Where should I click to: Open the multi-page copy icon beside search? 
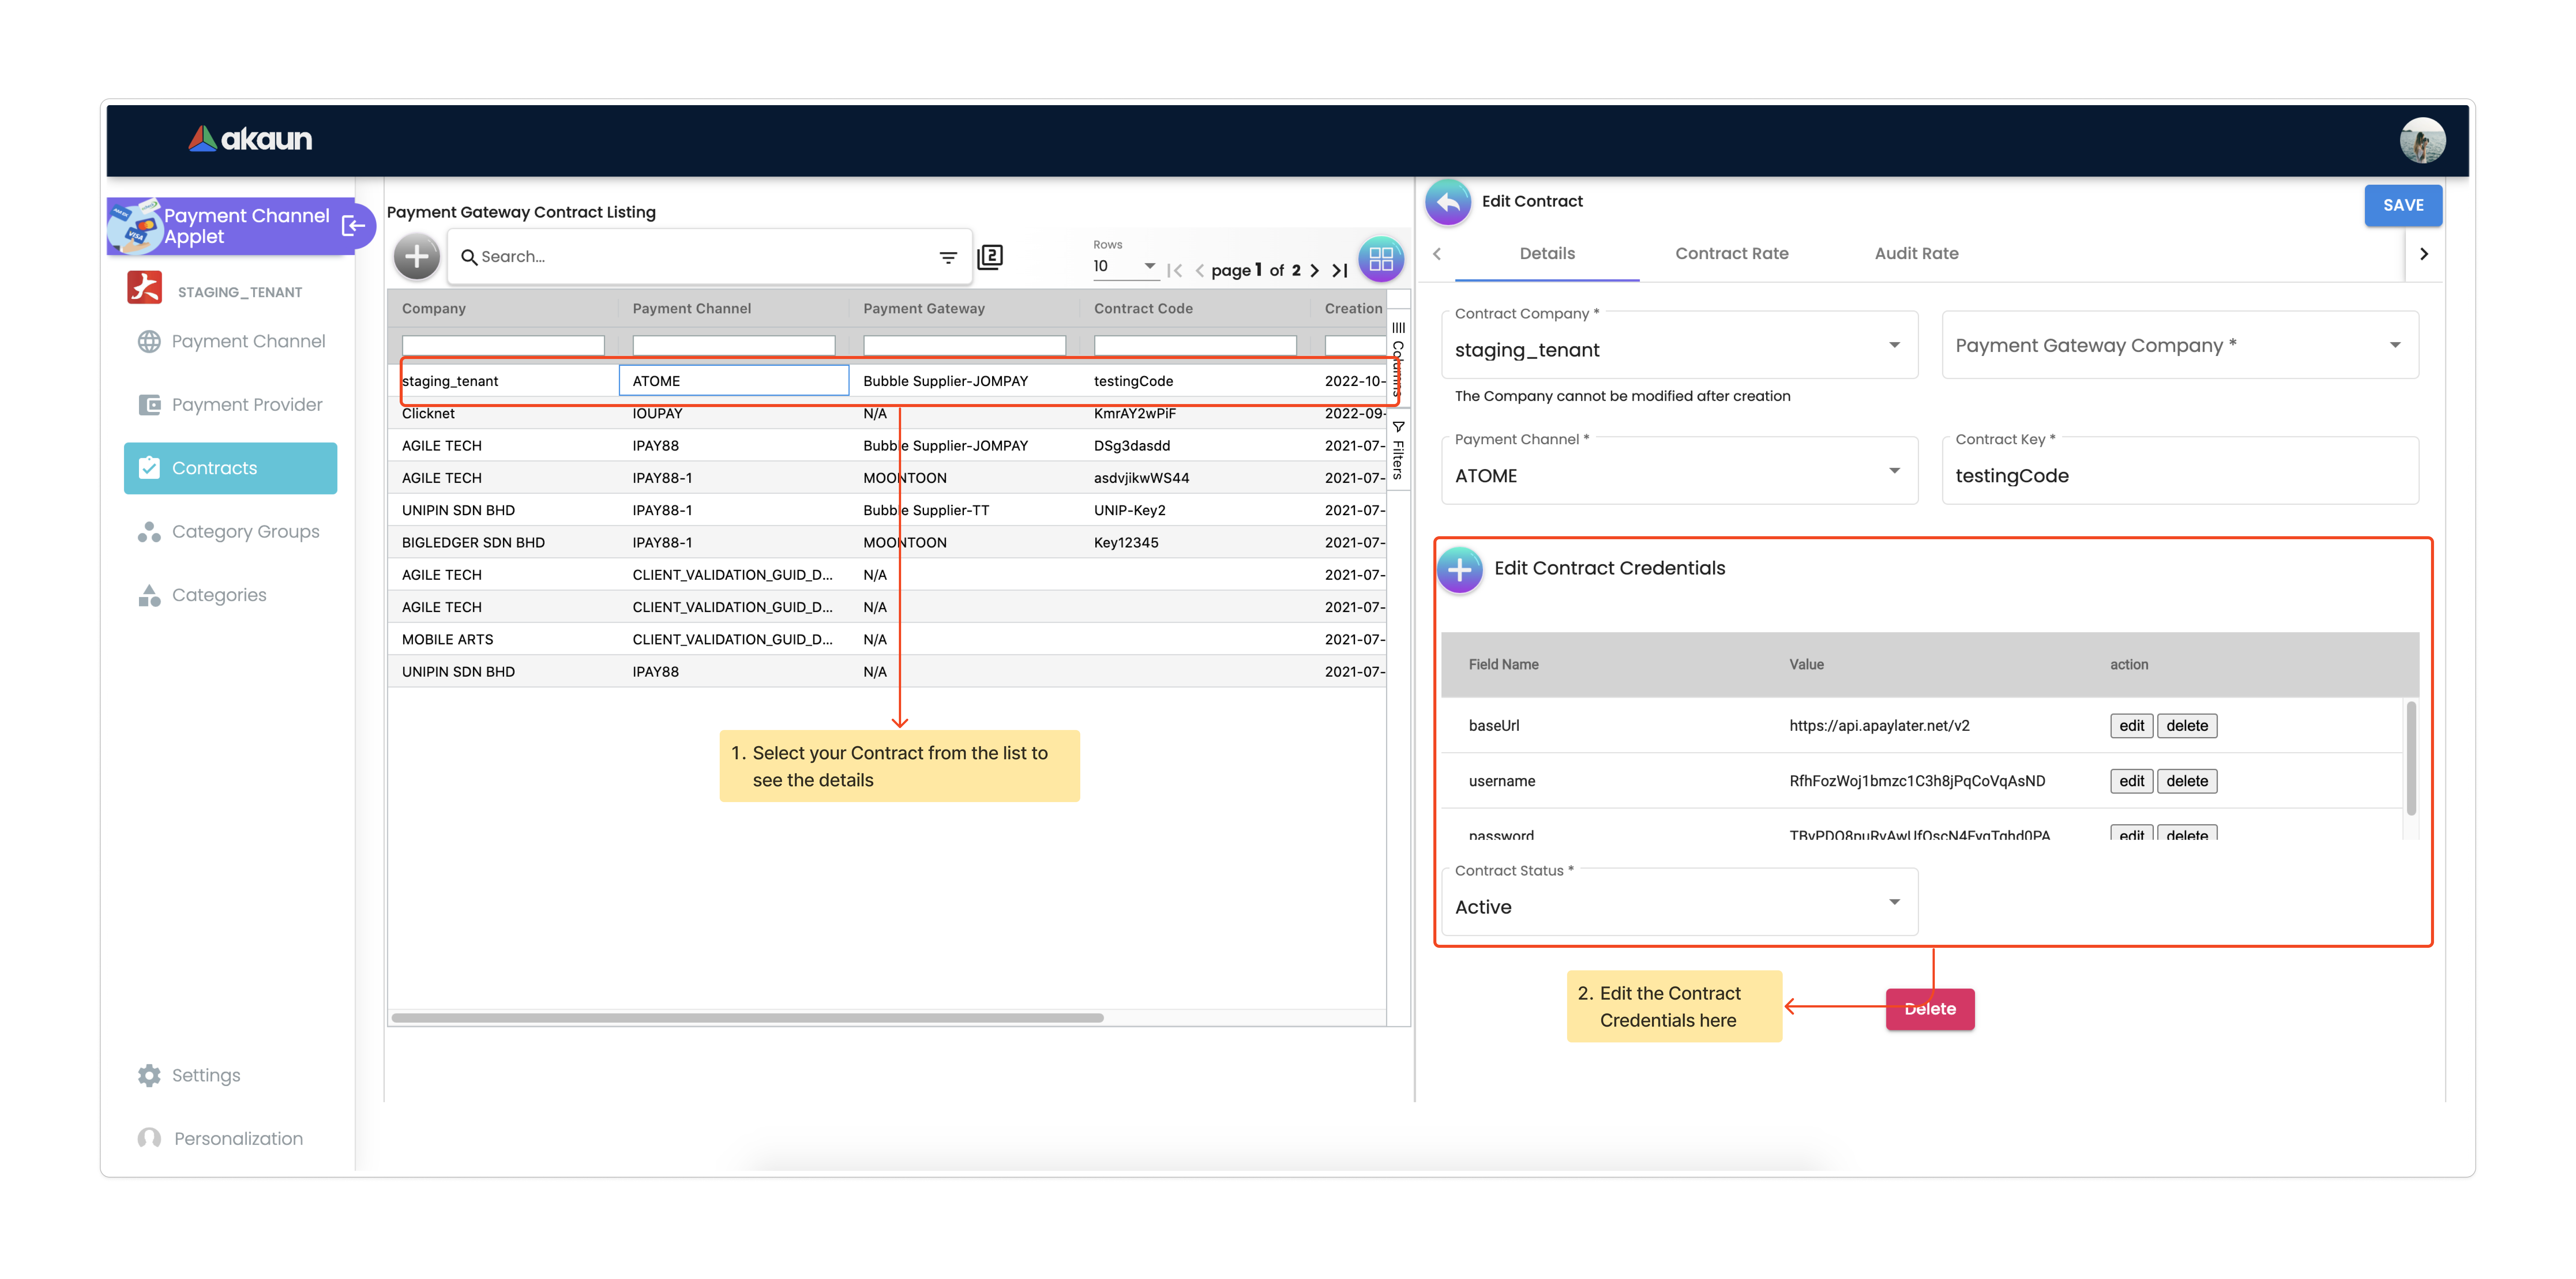990,257
